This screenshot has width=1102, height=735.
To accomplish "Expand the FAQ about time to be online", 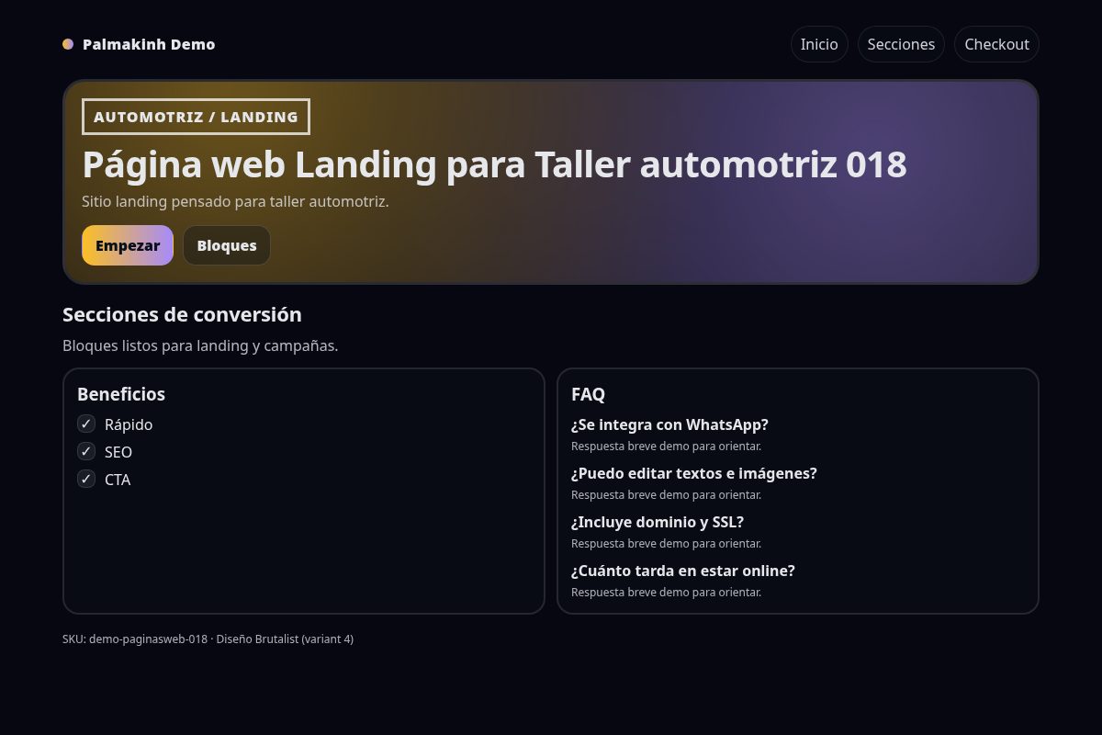I will (x=683, y=571).
